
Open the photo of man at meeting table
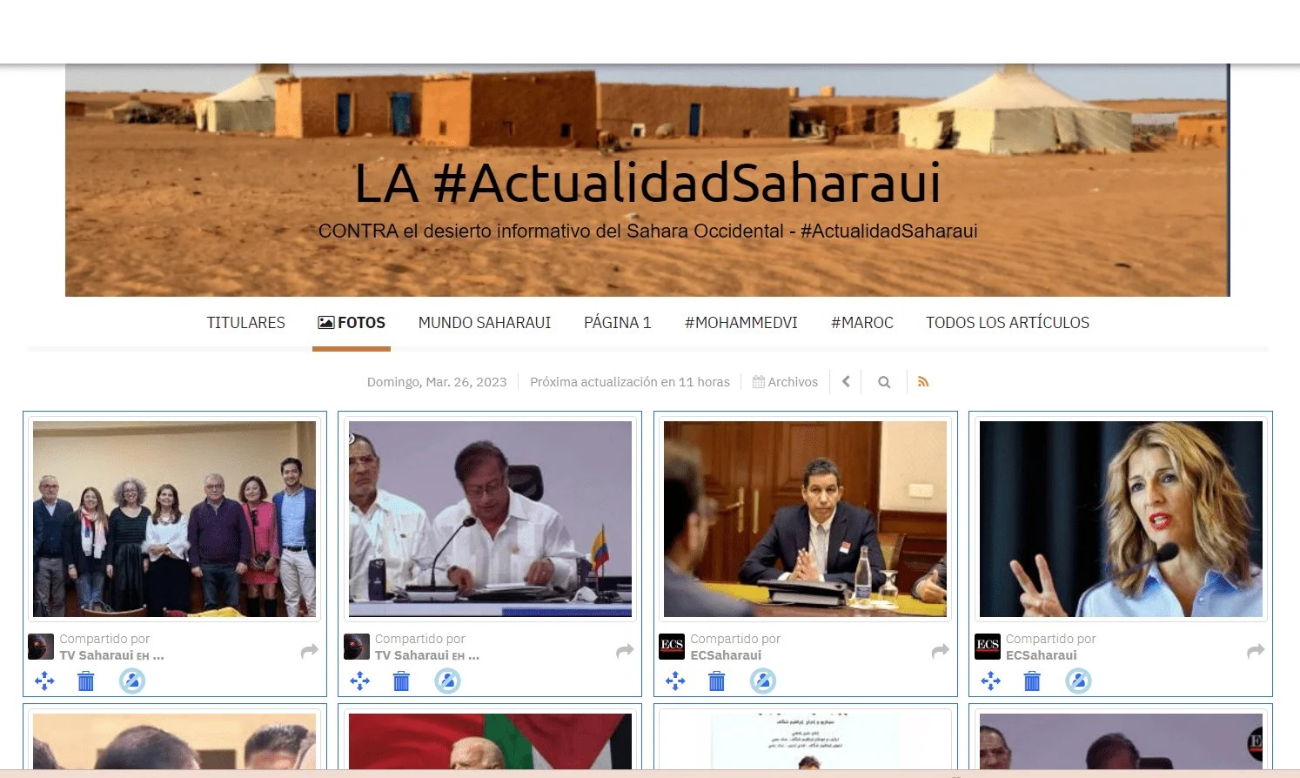[x=806, y=520]
